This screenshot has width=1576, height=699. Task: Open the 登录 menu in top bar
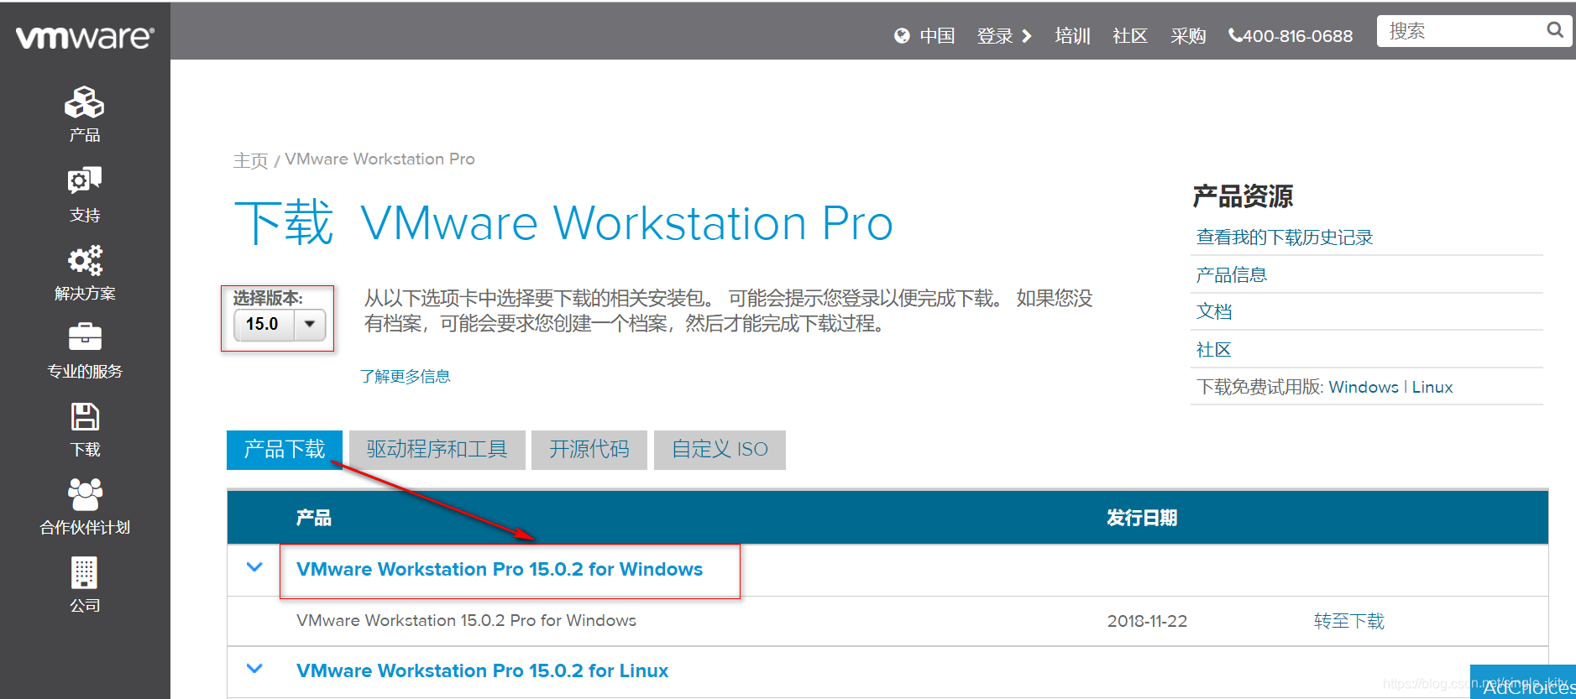[1004, 36]
